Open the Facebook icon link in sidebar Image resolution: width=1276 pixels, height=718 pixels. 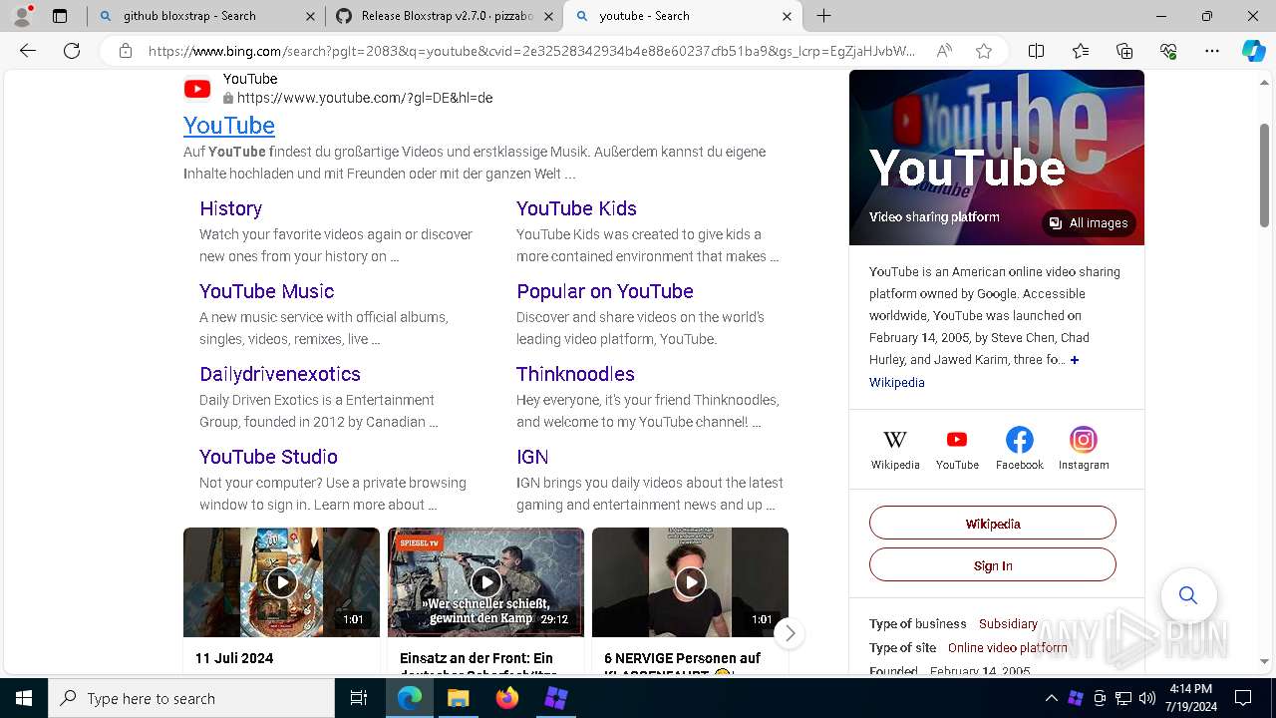pyautogui.click(x=1019, y=450)
